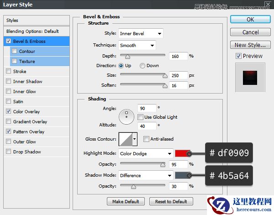Click the gray-blue shadow color swatch
This screenshot has height=215, width=274.
click(182, 175)
